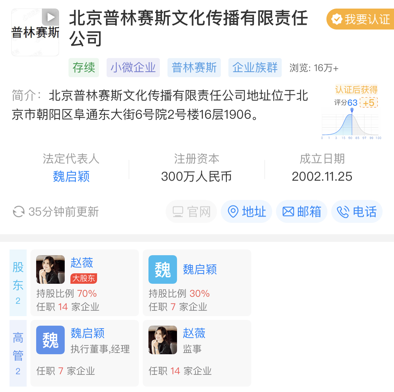Select the 高管 2 side tab

tap(18, 353)
